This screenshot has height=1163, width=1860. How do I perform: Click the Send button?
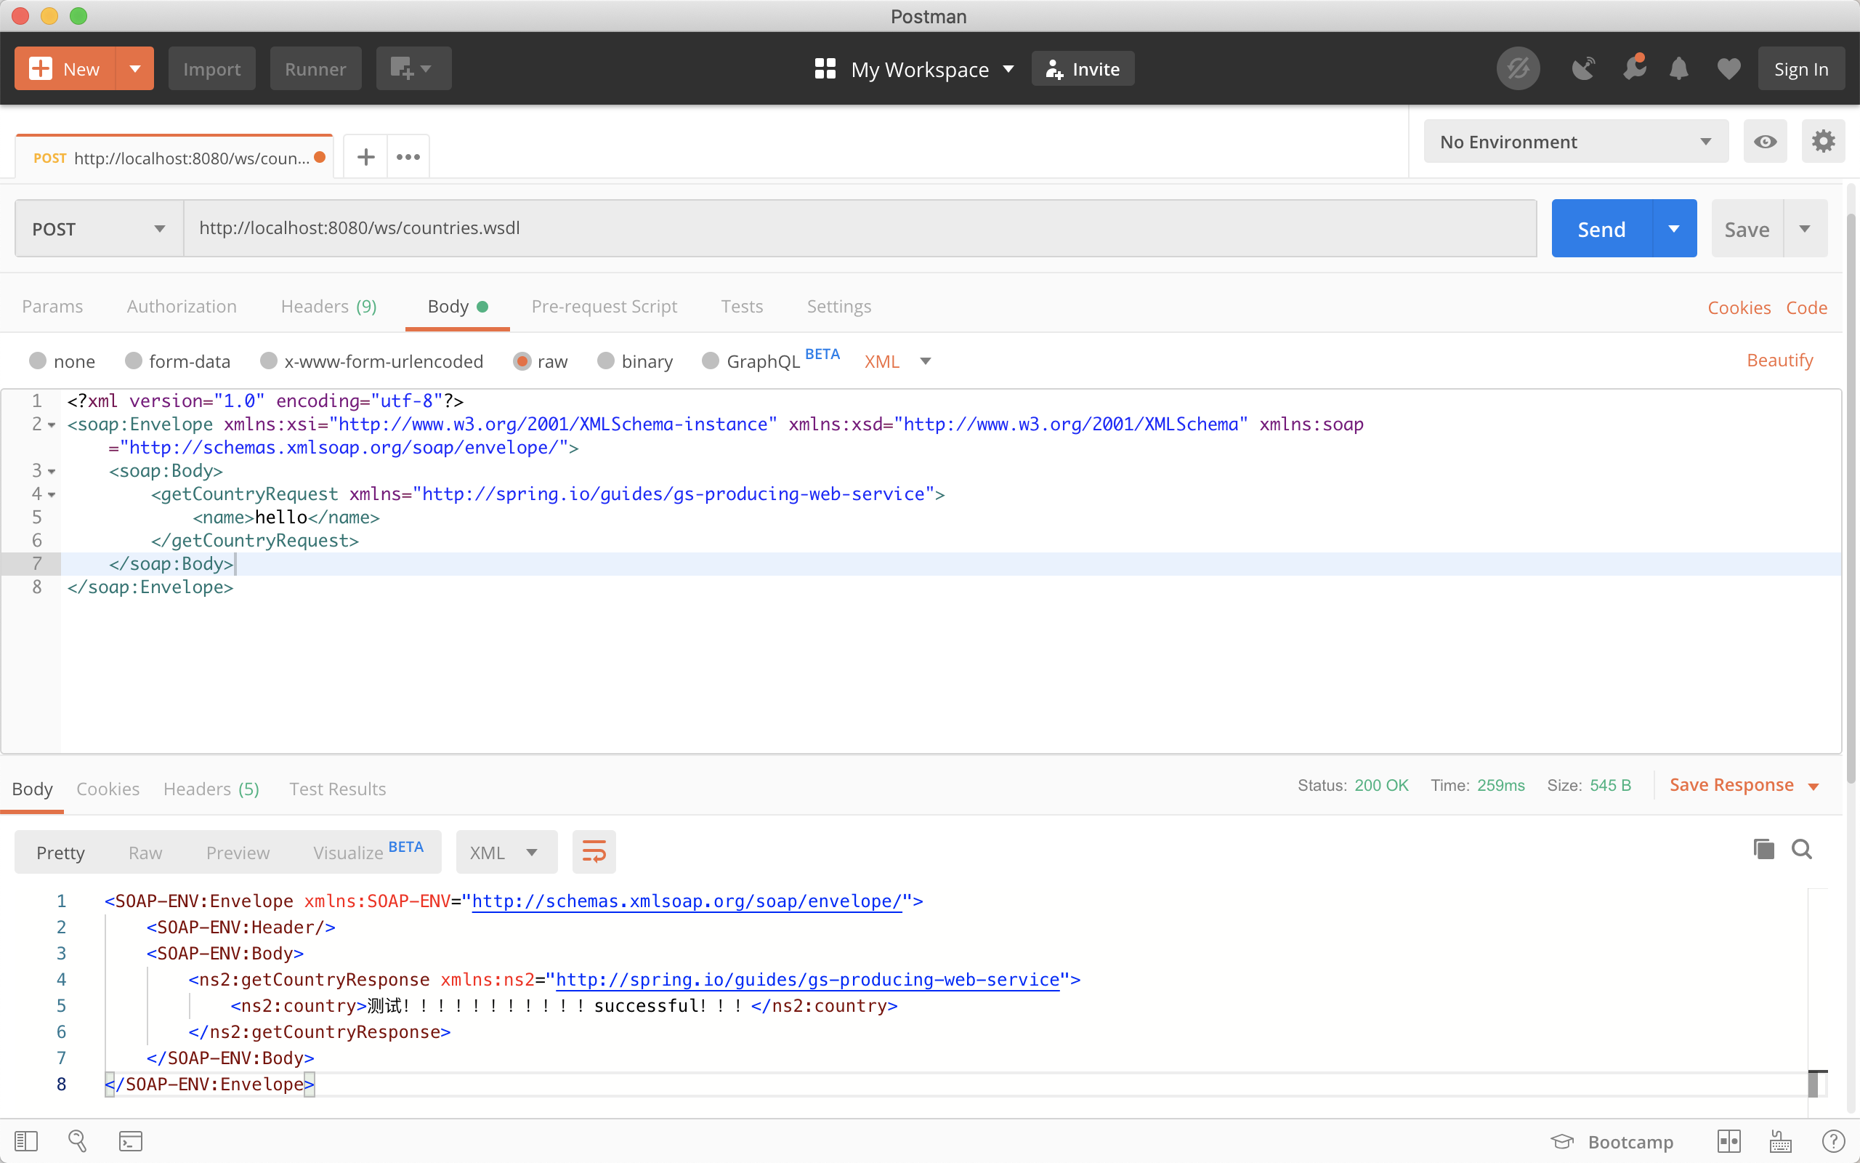point(1602,228)
